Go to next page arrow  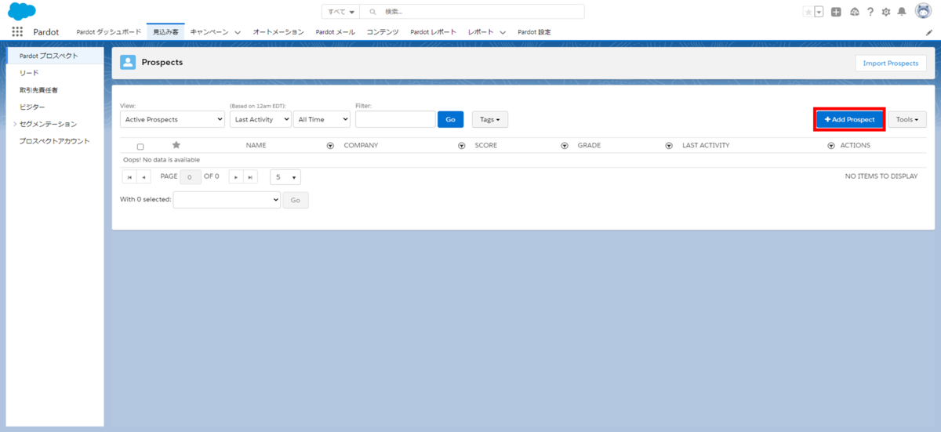tap(236, 177)
